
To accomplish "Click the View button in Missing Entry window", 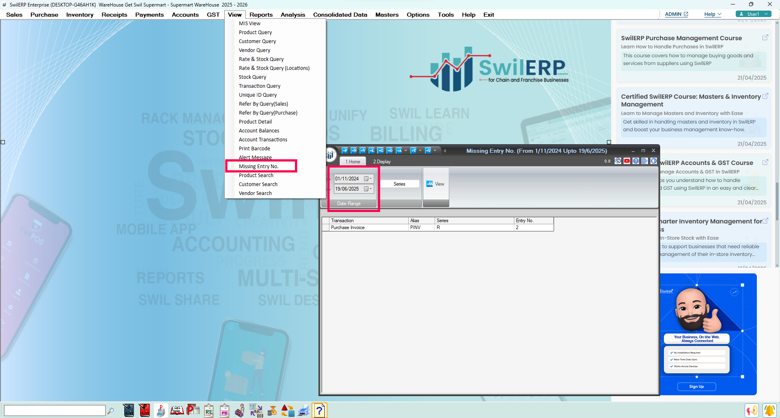I will [x=435, y=184].
